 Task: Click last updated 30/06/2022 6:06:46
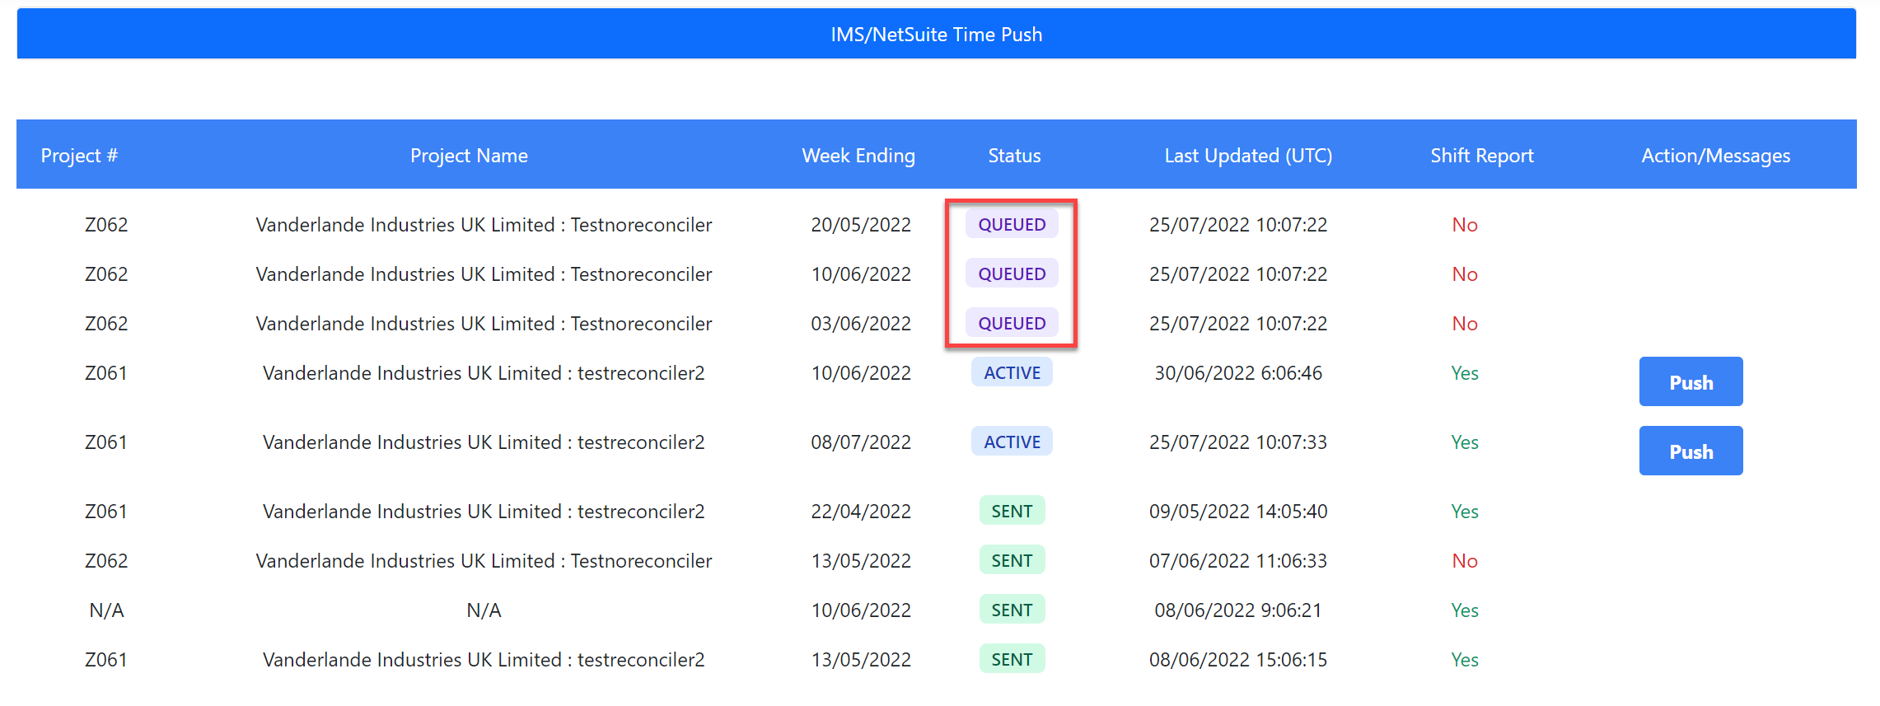(x=1238, y=373)
